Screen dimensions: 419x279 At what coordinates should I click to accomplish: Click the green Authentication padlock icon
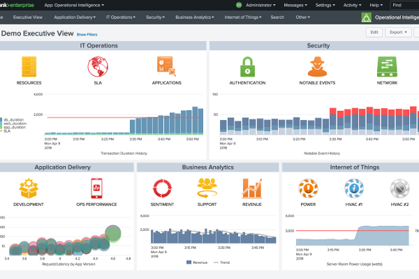[x=247, y=66]
